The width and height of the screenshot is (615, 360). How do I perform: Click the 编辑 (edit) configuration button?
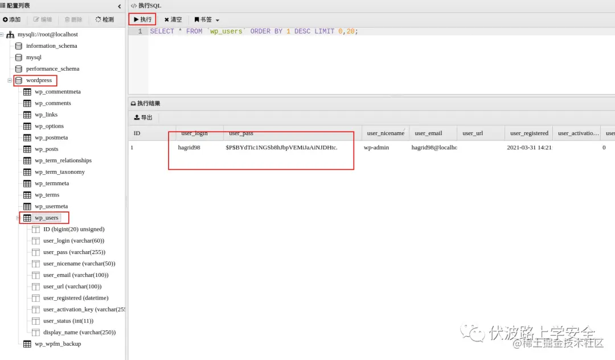tap(42, 19)
